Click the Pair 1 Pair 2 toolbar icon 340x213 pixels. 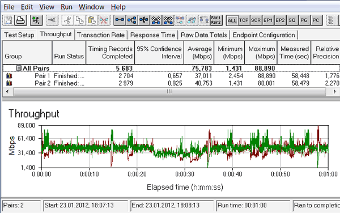(x=216, y=20)
